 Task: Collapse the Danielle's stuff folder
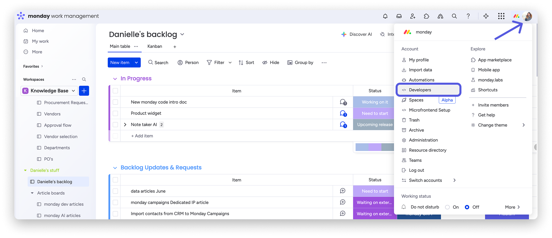(25, 170)
